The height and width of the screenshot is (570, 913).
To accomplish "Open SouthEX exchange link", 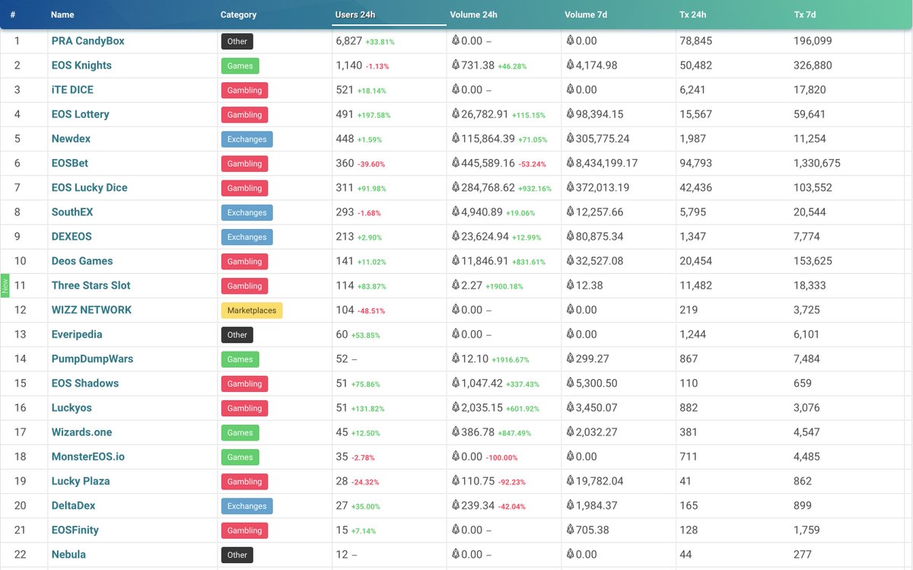I will click(x=72, y=212).
